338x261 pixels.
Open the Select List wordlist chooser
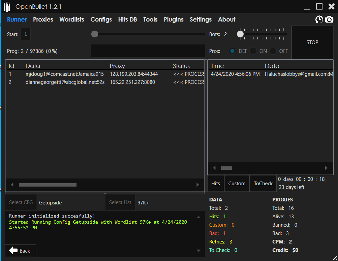120,202
